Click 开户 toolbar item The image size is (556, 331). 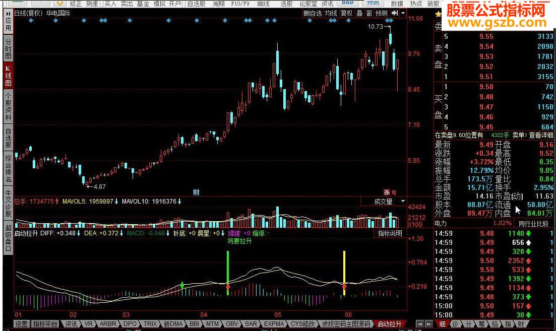point(175,4)
